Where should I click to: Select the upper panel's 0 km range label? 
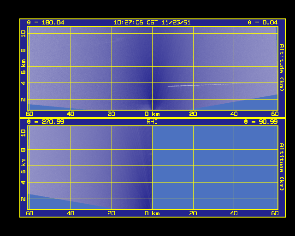pyautogui.click(x=152, y=114)
